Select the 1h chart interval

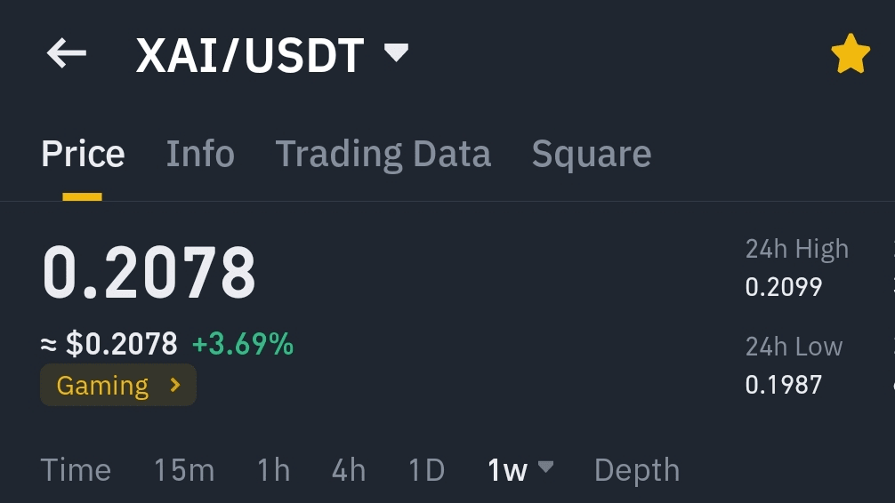tap(273, 469)
